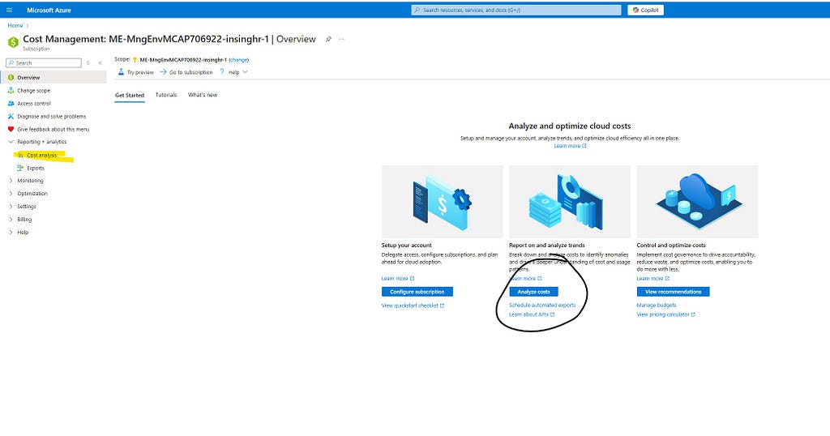This screenshot has height=436, width=830.
Task: Click the expand-all arrows icon beside sidebar search
Action: point(88,63)
